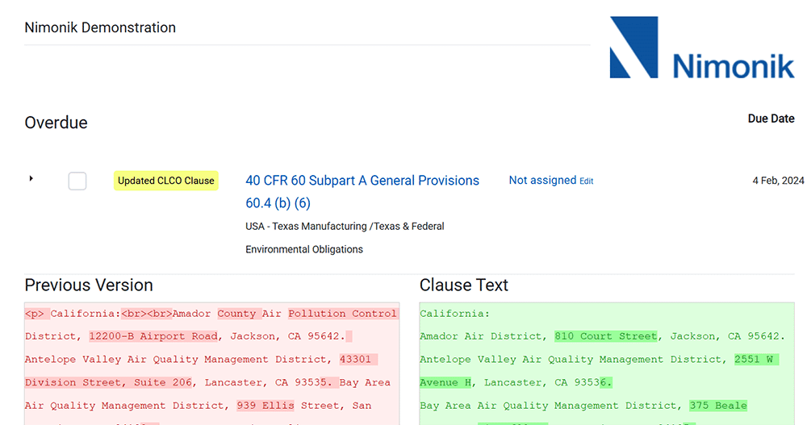This screenshot has width=807, height=425.
Task: Click the removed text 12200-B Airport Road
Action: [153, 336]
